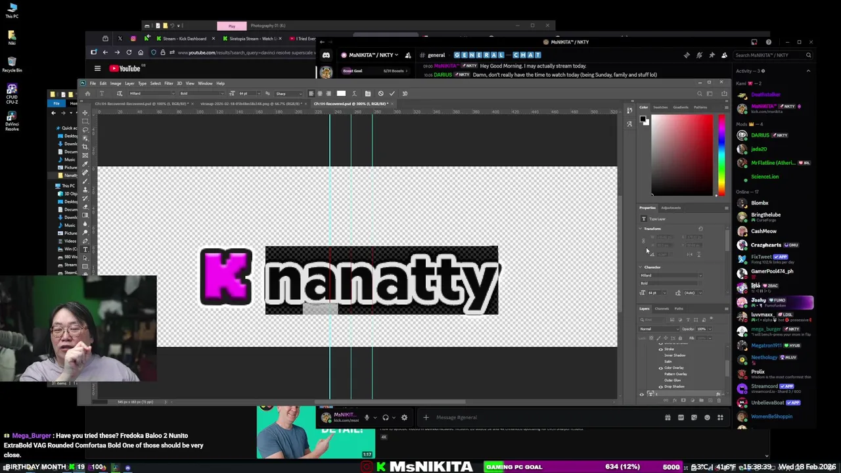Switch to the Adjustments tab
841x473 pixels.
click(671, 208)
